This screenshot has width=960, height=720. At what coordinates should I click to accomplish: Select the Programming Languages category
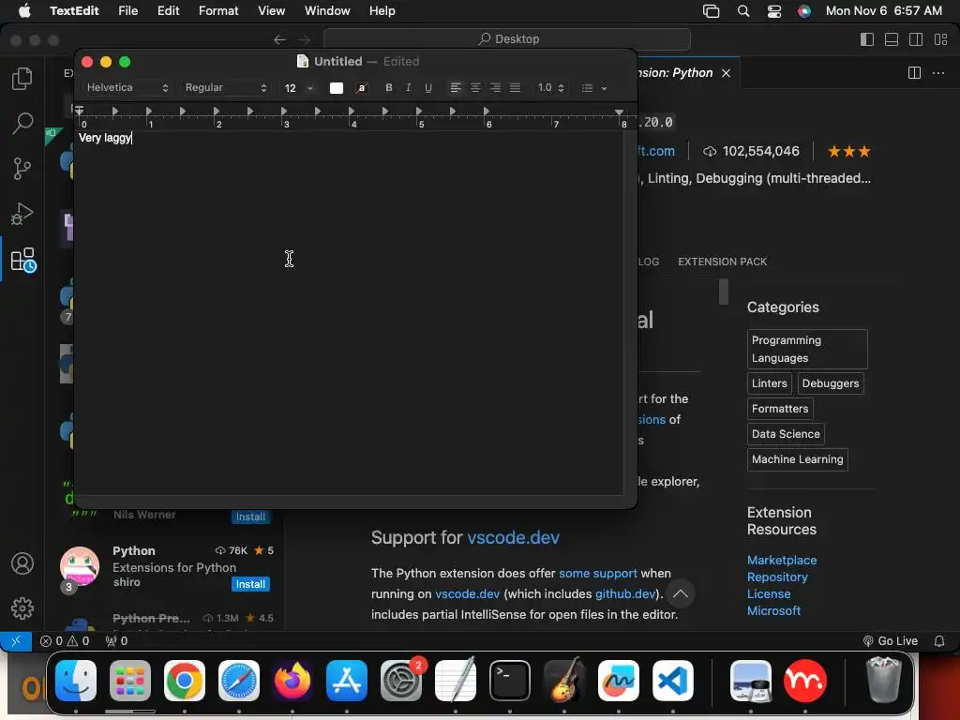(x=807, y=349)
